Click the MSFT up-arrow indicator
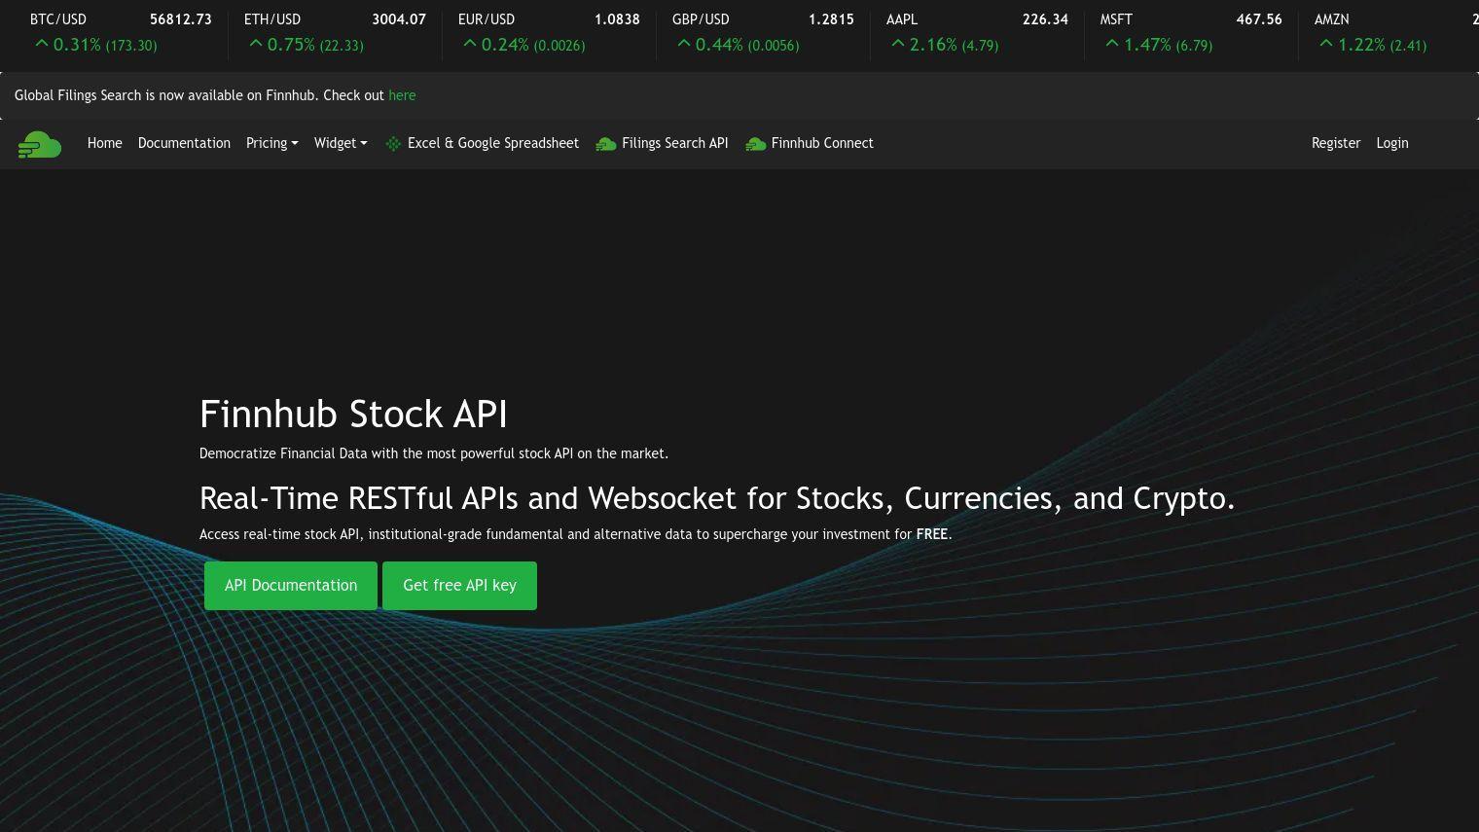The height and width of the screenshot is (832, 1479). pos(1111,44)
